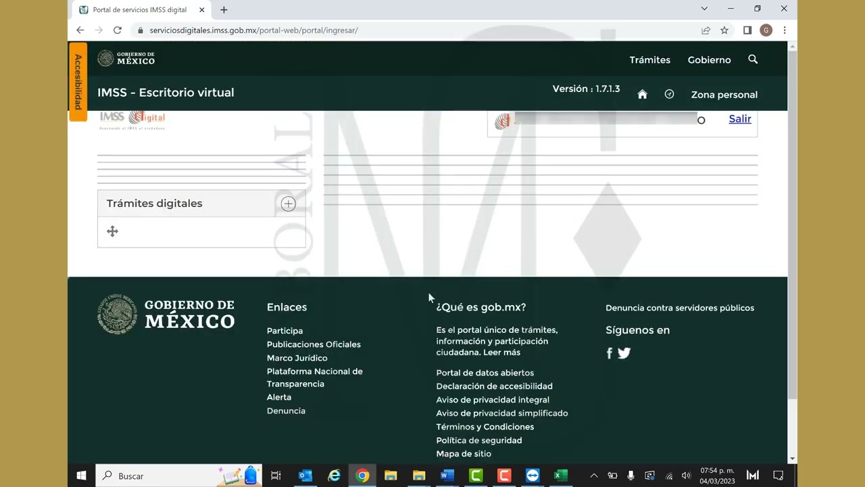Viewport: 865px width, 487px height.
Task: Click the move-arrows icon under Trámites digitales
Action: [112, 231]
